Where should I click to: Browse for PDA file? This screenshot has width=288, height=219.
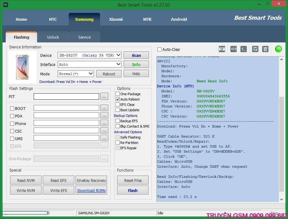click(104, 116)
